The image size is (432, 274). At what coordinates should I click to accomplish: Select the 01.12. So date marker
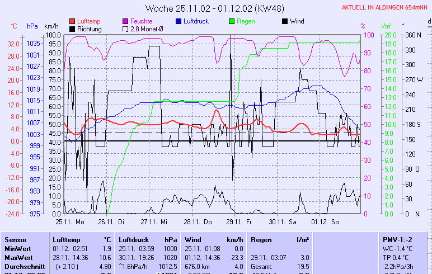[322, 221]
